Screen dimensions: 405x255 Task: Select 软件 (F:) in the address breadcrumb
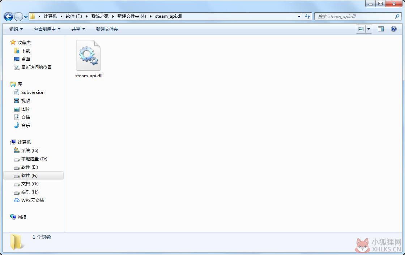74,16
